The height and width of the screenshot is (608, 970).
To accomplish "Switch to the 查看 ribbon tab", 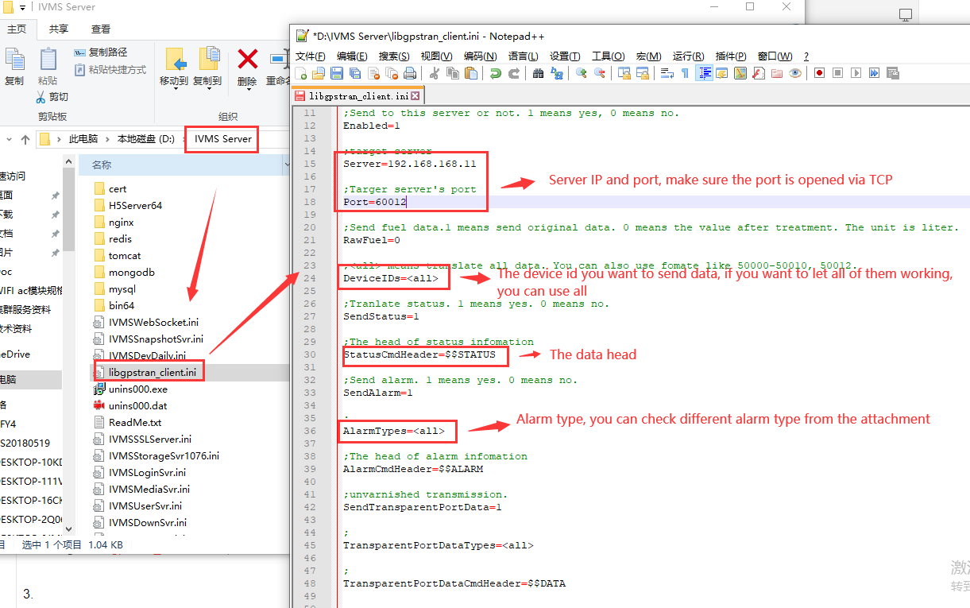I will pyautogui.click(x=101, y=29).
